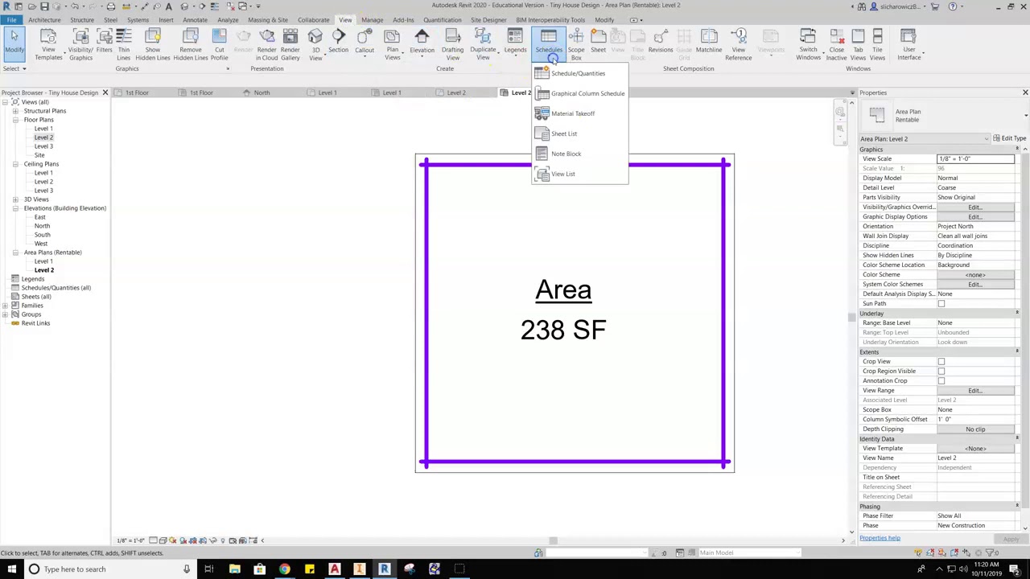
Task: Open the North view tab
Action: 262,92
